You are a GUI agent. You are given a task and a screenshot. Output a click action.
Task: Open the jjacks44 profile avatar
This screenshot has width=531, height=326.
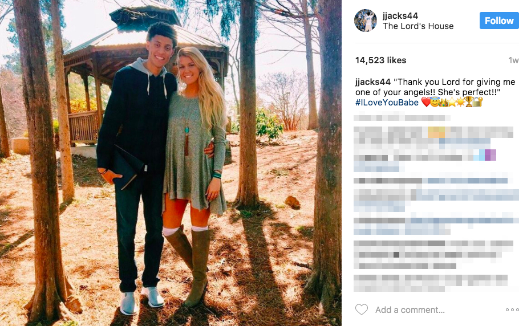pos(366,21)
